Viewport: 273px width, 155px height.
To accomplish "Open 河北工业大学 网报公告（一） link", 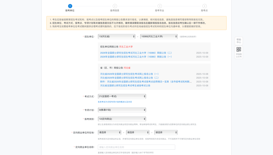I will (x=136, y=57).
